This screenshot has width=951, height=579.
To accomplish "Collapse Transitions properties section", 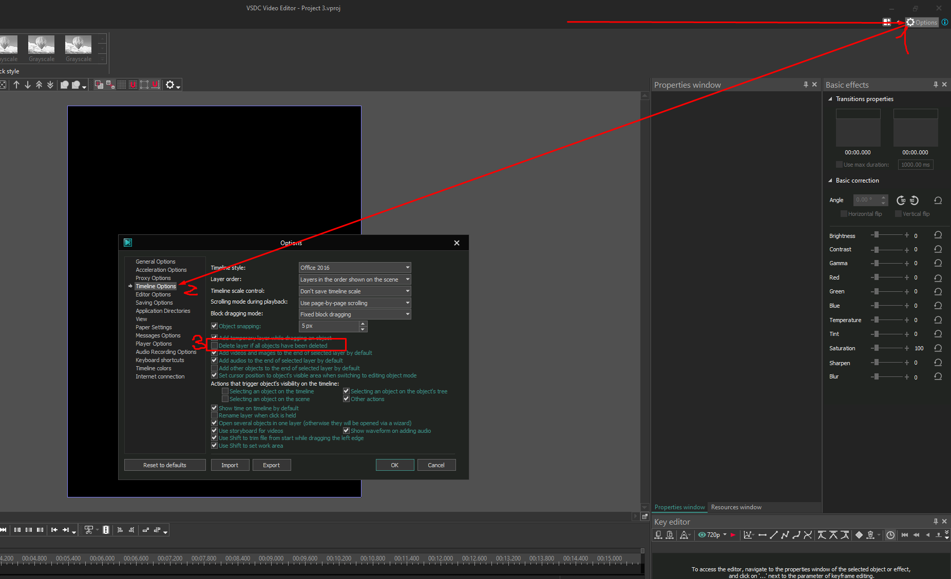I will point(830,99).
